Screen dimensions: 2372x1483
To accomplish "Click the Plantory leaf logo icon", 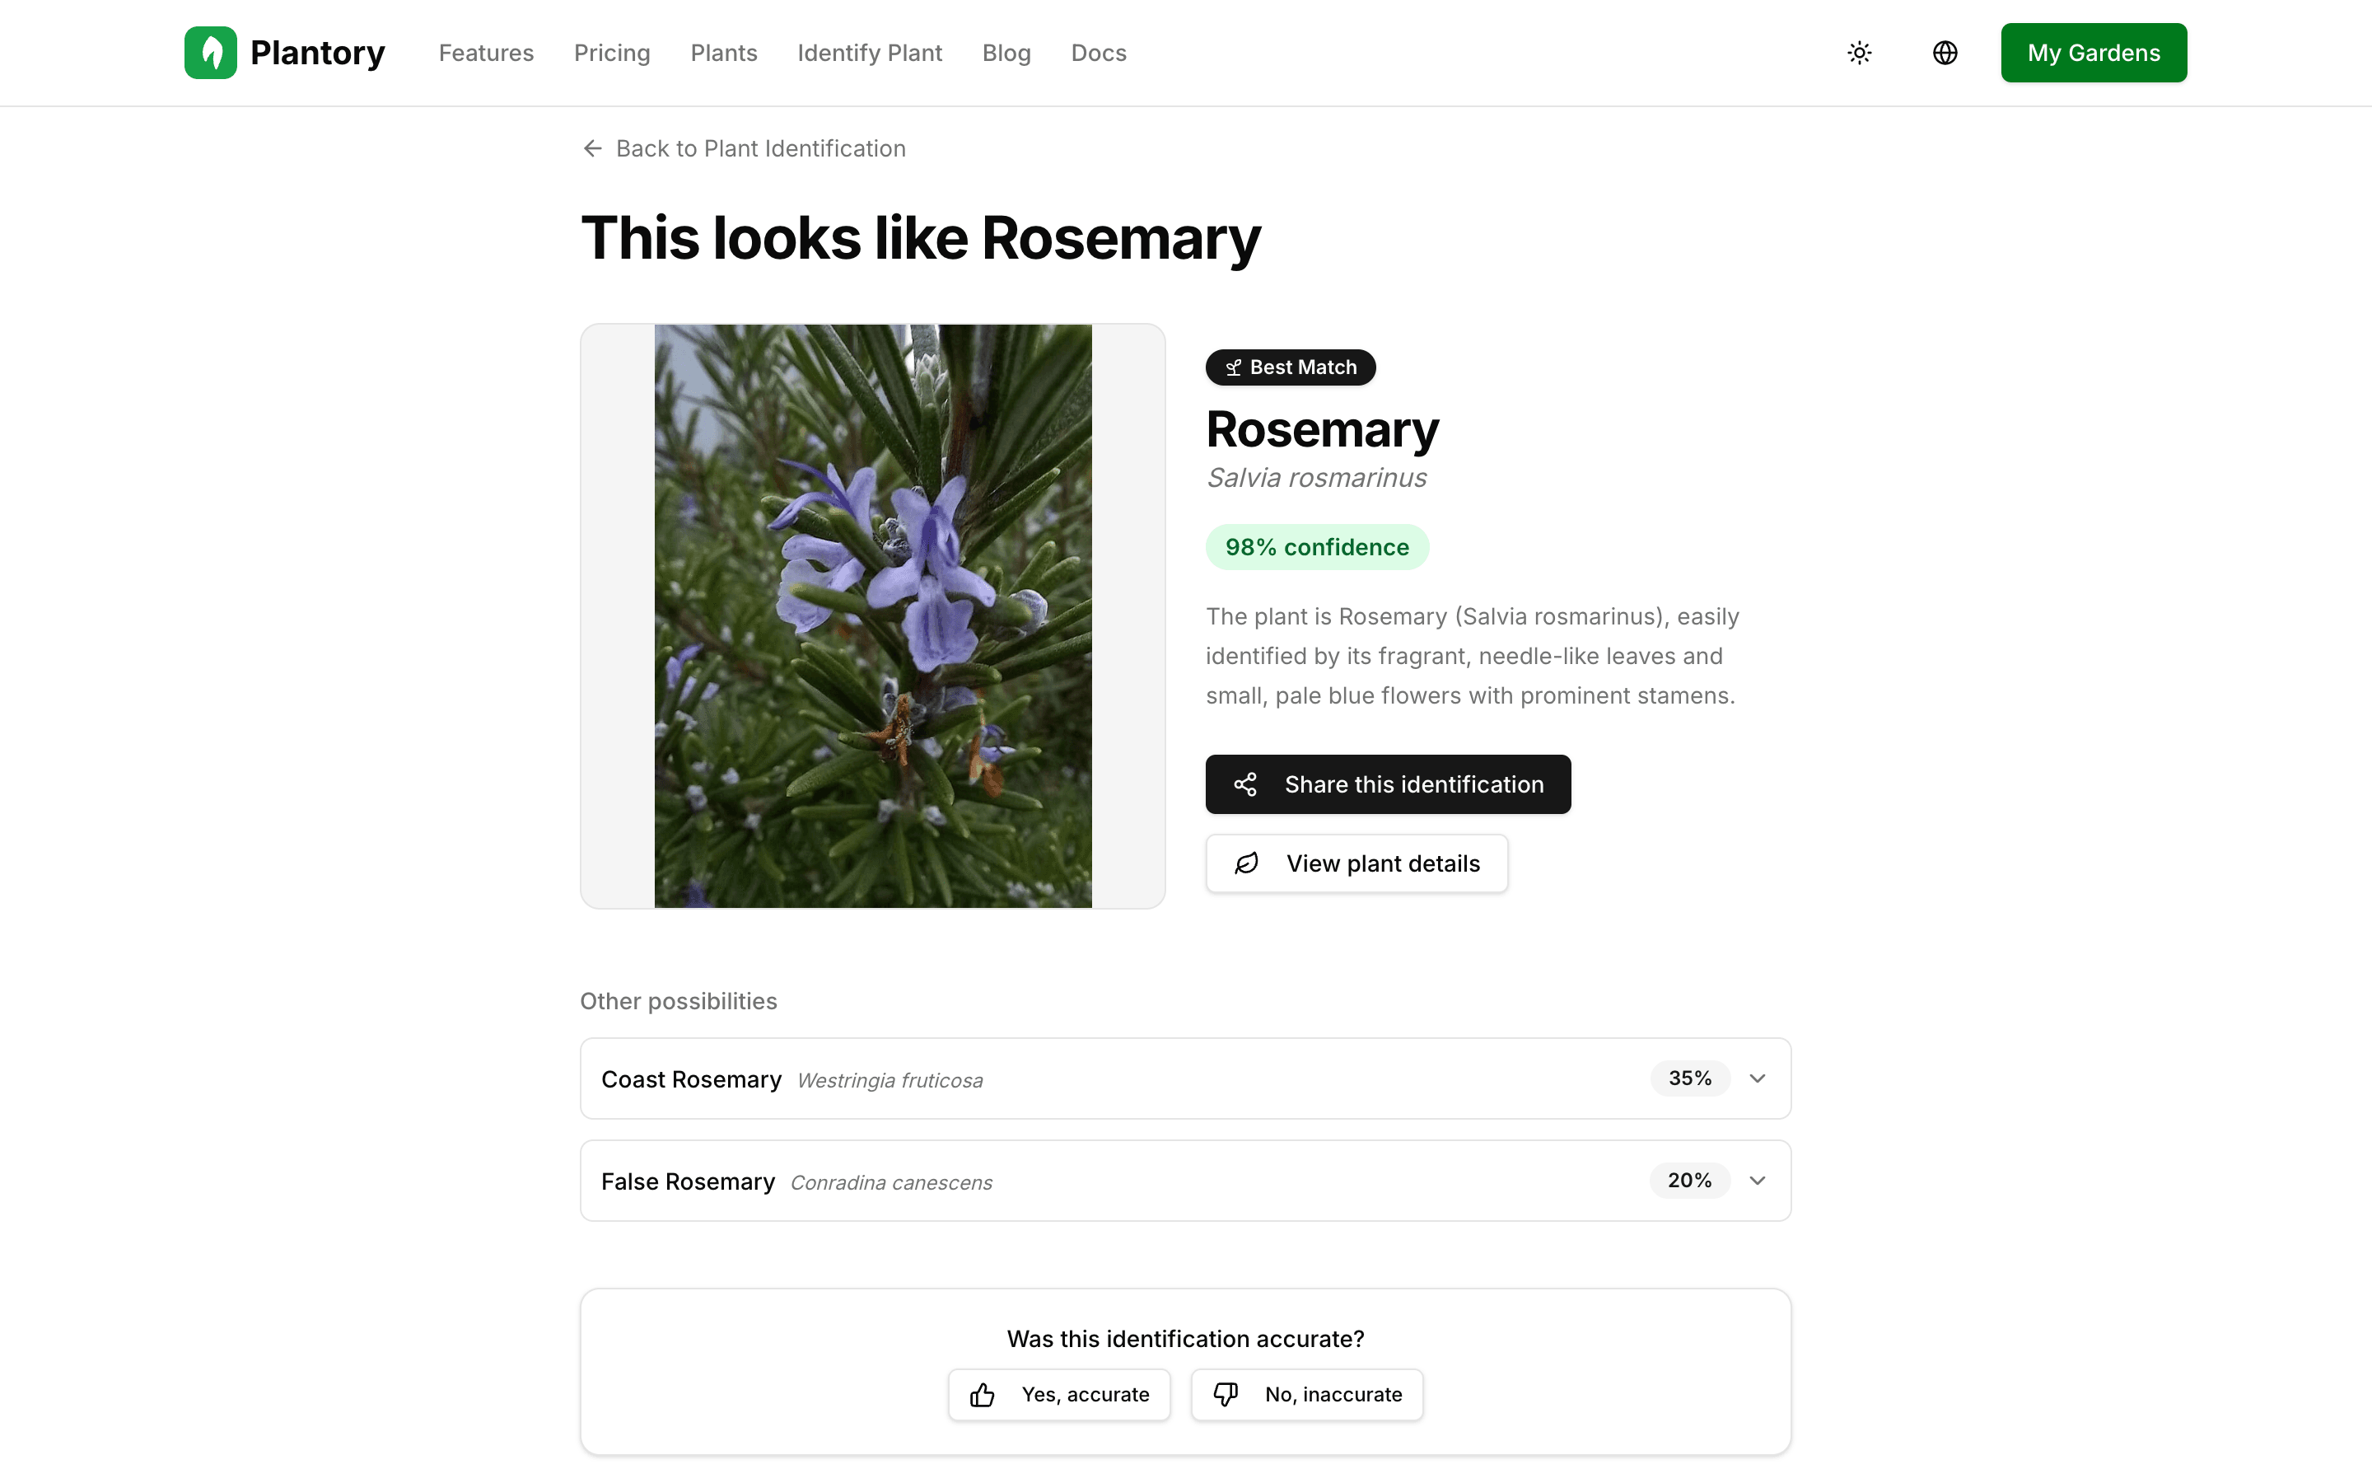I will tap(211, 53).
